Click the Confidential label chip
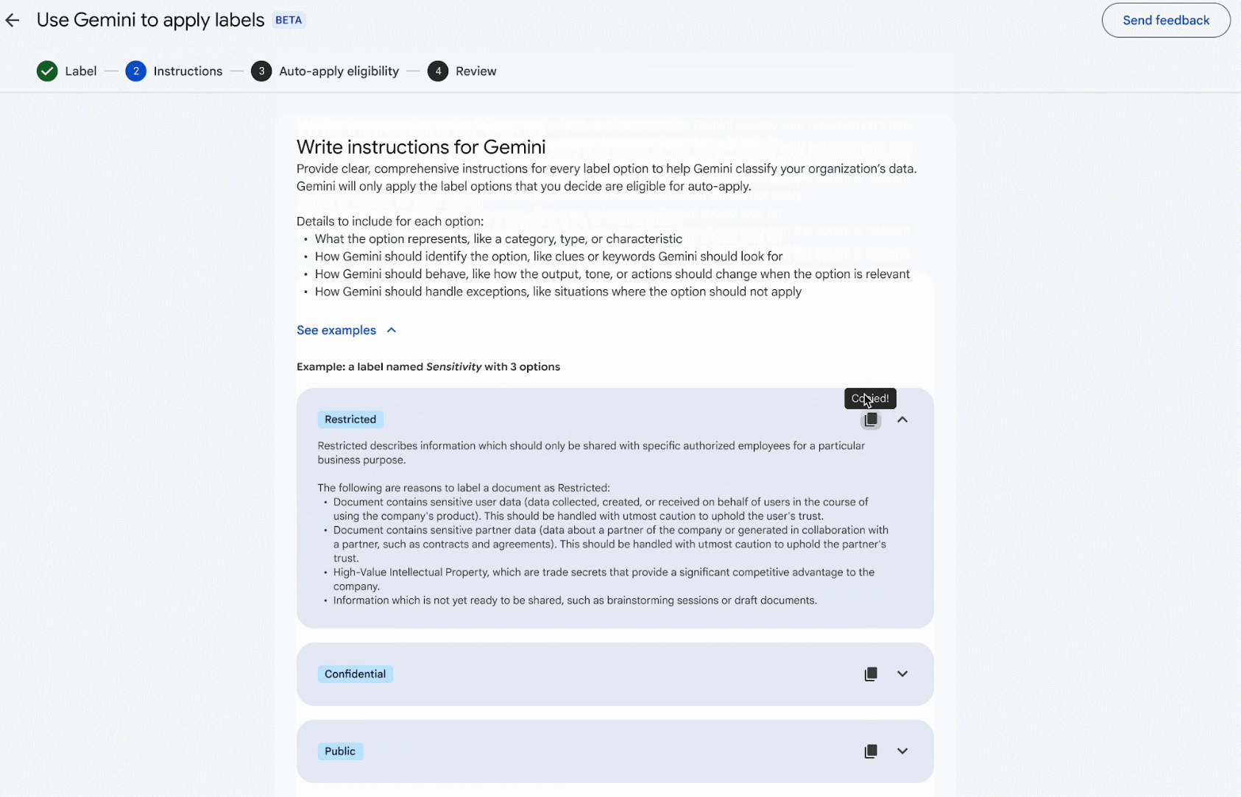This screenshot has width=1241, height=797. (x=355, y=674)
